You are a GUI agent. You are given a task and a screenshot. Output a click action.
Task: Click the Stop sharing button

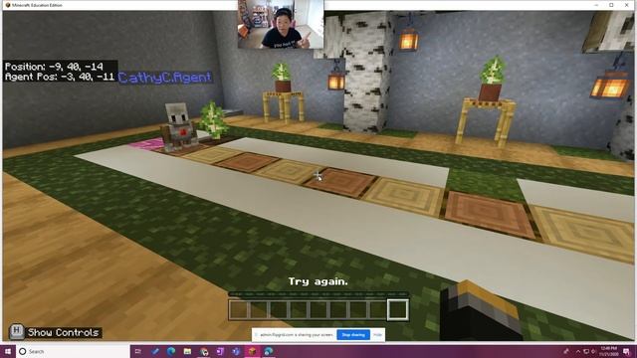[353, 335]
